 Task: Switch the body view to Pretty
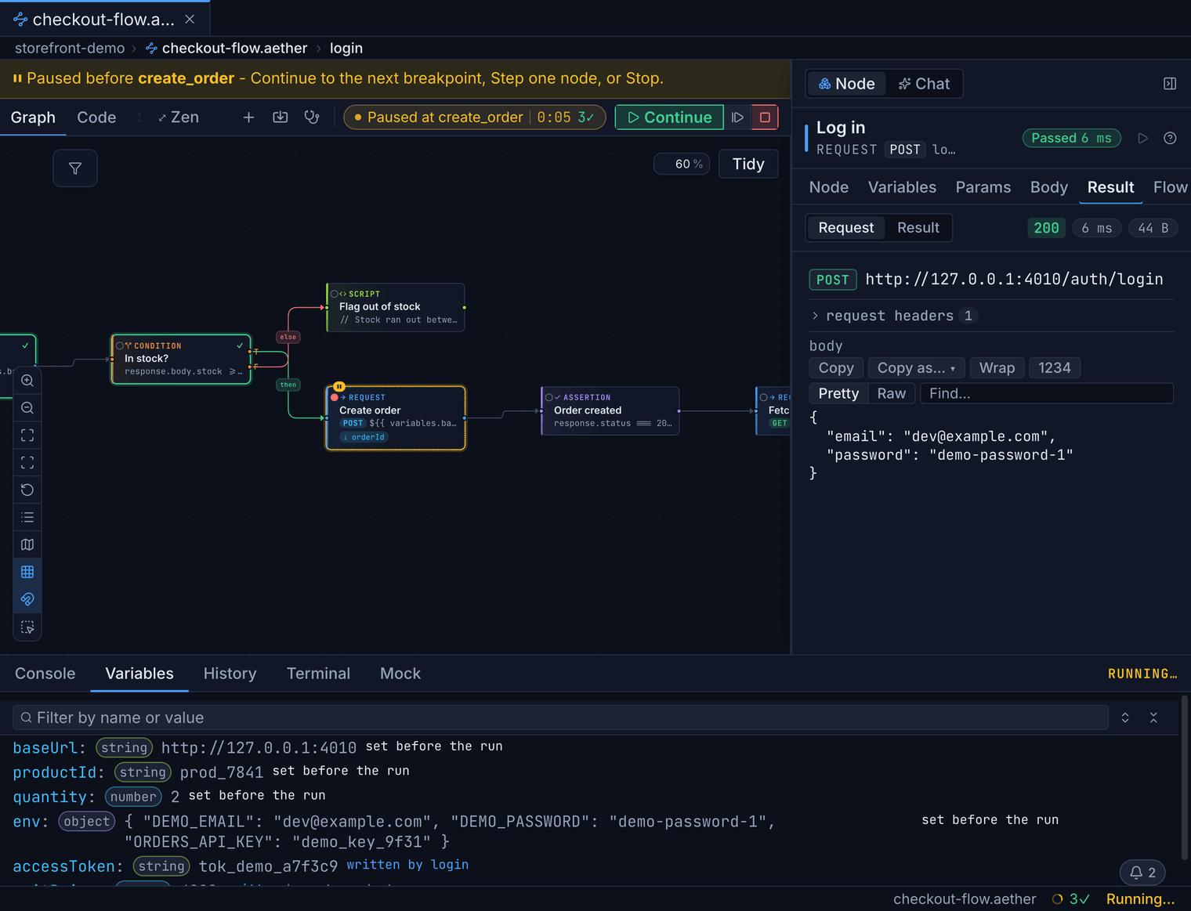838,393
